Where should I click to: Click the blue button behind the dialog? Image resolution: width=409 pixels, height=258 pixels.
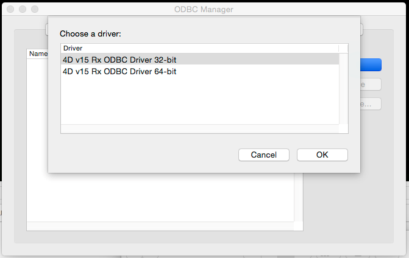371,64
